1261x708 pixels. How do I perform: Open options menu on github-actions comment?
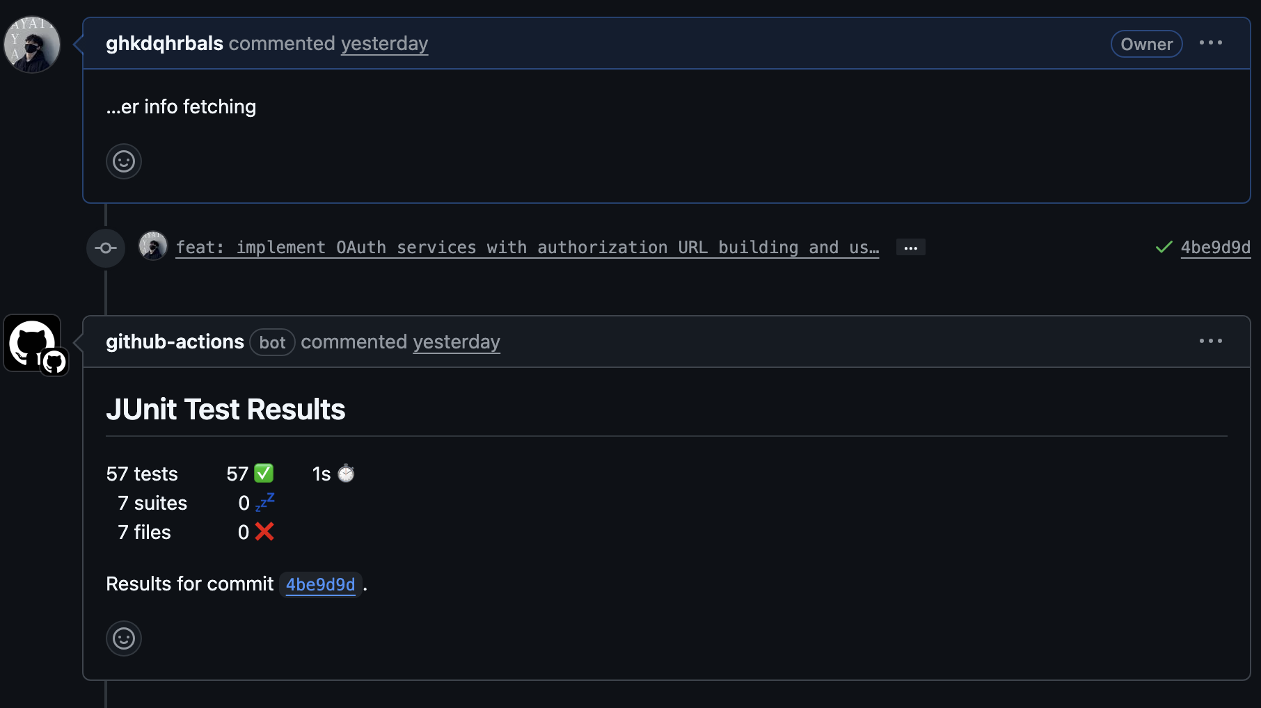(x=1210, y=341)
